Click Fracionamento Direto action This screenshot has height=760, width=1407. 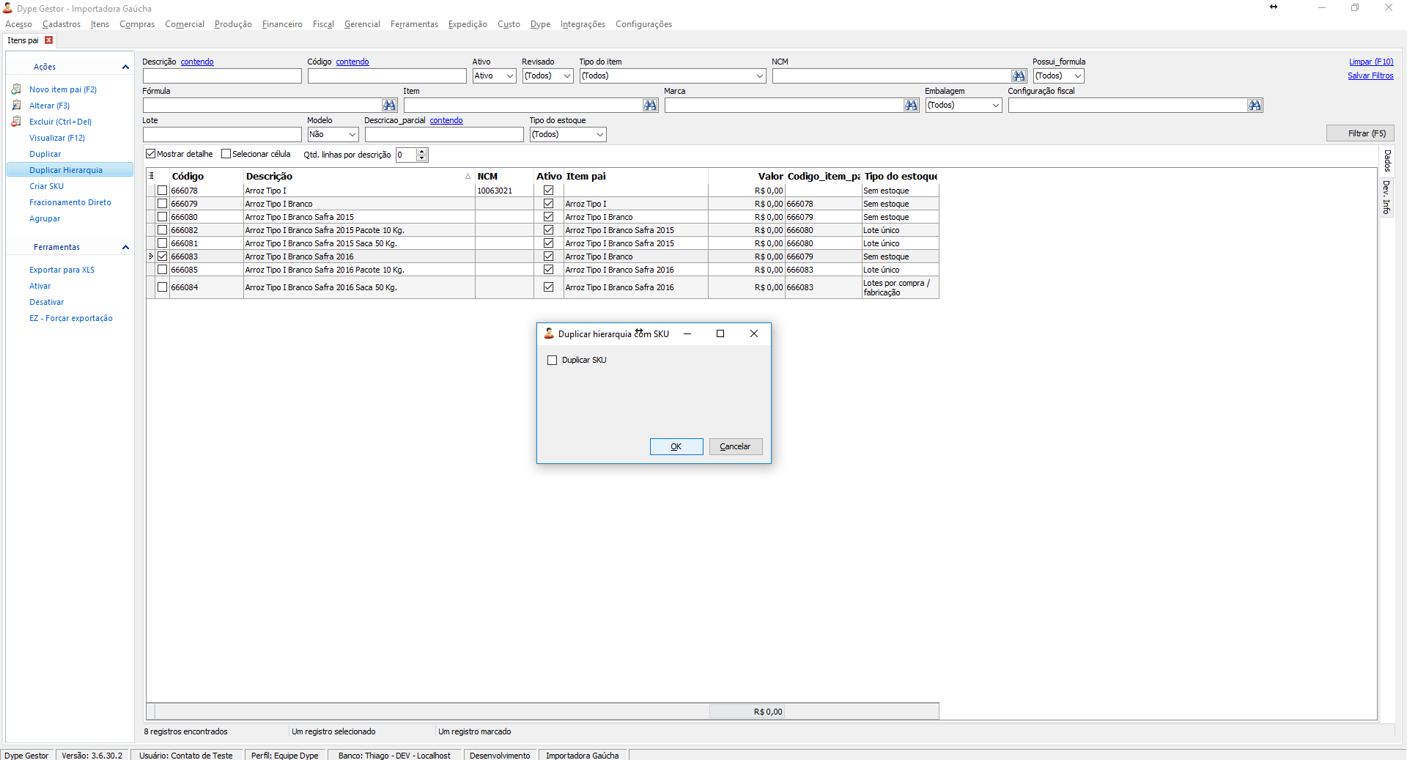(x=70, y=202)
